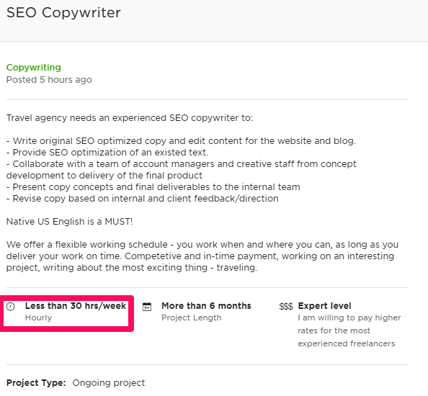Click the calendar icon beside project length

pyautogui.click(x=147, y=307)
